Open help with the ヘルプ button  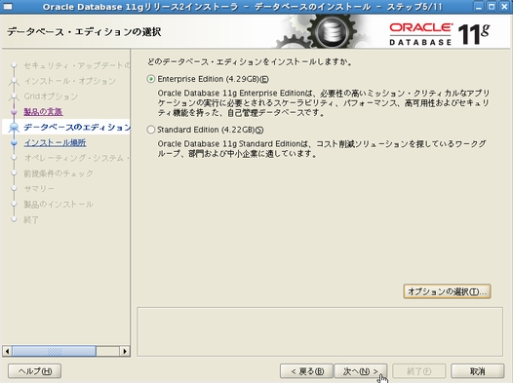pos(35,371)
